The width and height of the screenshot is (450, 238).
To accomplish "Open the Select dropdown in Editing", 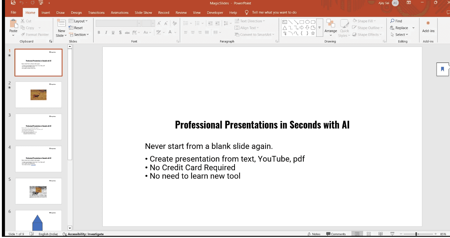I will (x=399, y=35).
